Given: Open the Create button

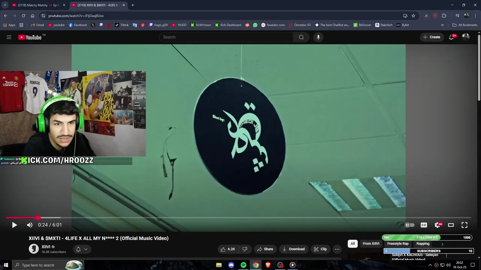Looking at the screenshot, I should [x=431, y=37].
